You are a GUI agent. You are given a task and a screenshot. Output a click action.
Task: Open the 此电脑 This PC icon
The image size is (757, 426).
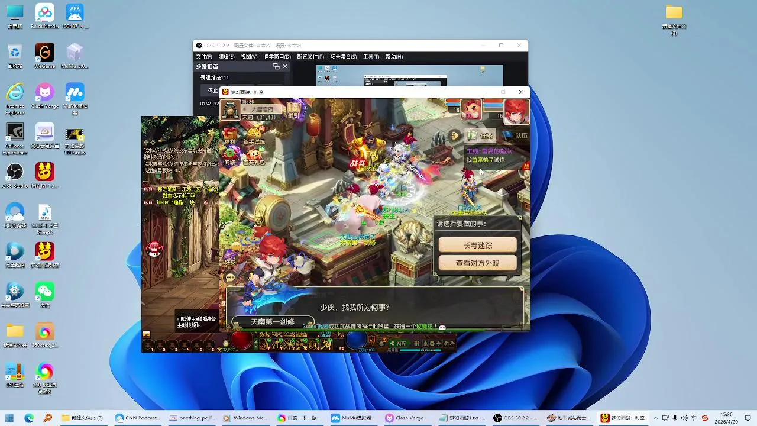click(15, 16)
